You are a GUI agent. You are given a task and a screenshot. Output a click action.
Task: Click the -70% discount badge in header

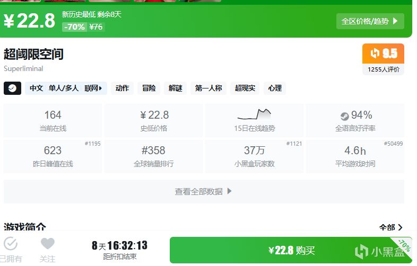point(74,27)
